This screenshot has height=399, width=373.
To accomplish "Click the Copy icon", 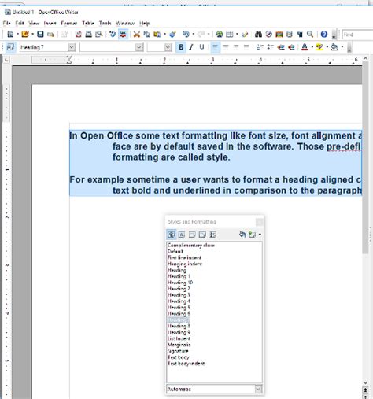I will click(147, 34).
